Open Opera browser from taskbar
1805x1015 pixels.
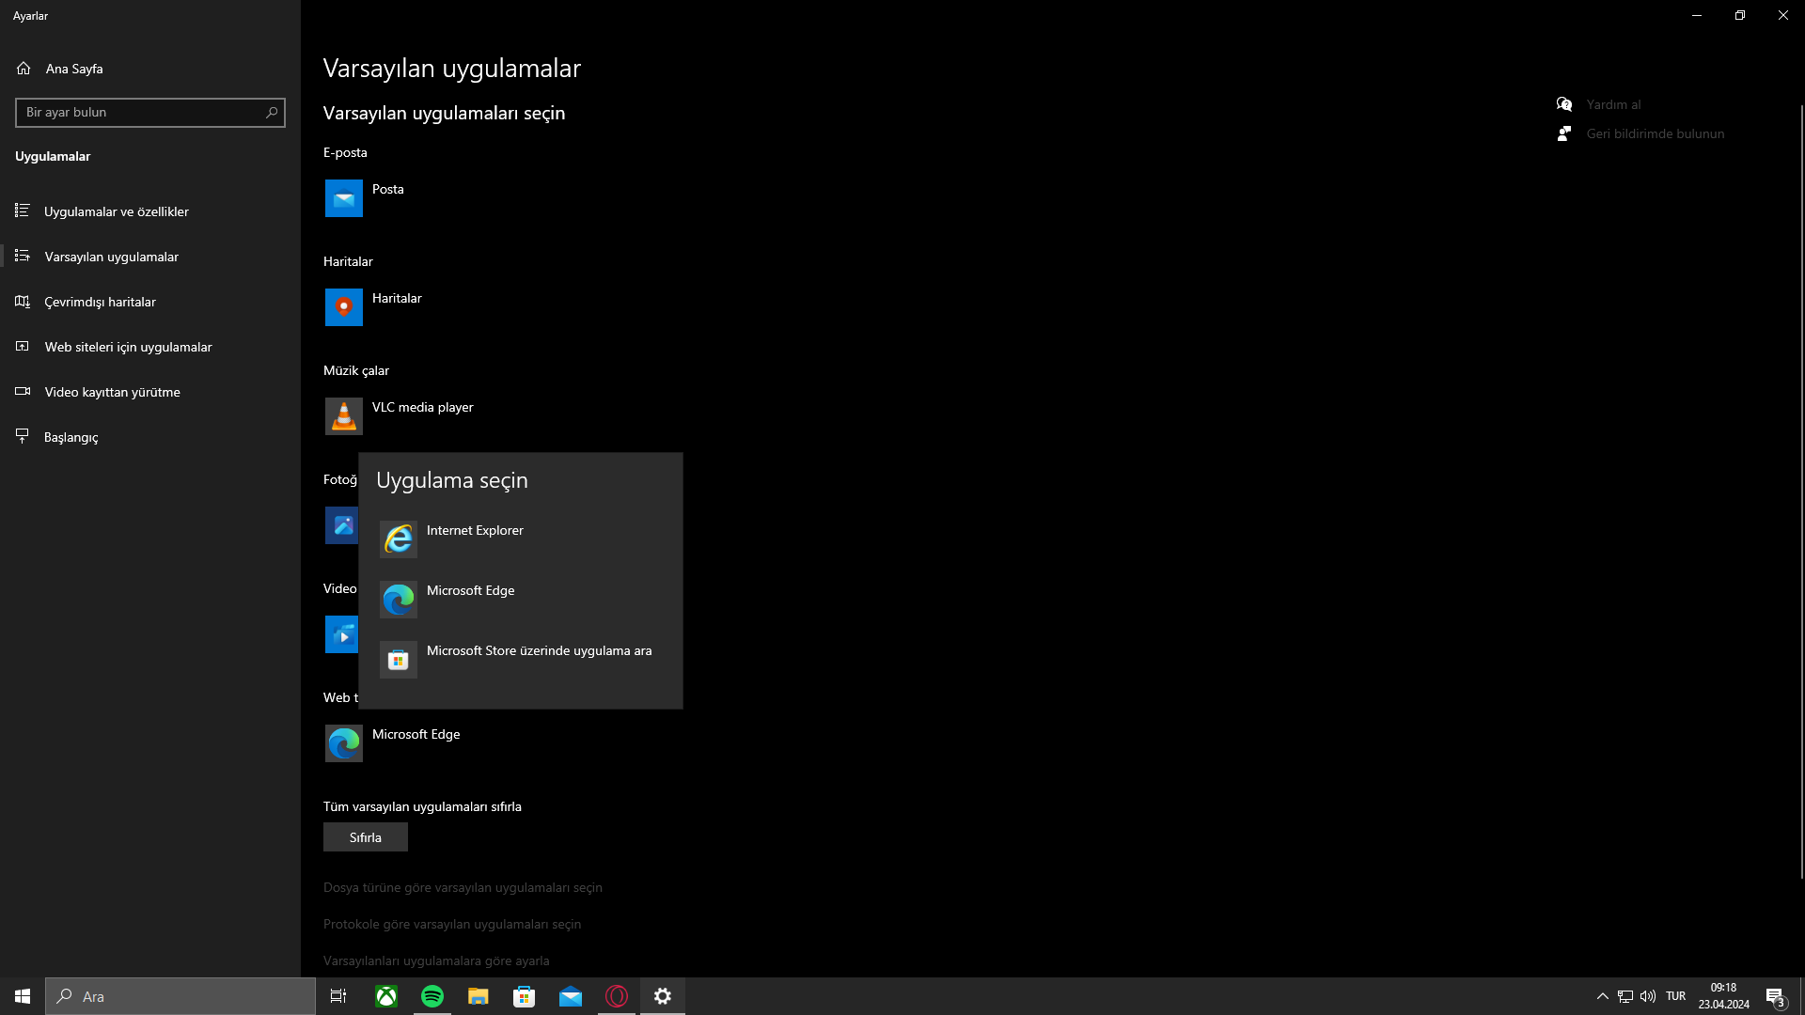[617, 996]
